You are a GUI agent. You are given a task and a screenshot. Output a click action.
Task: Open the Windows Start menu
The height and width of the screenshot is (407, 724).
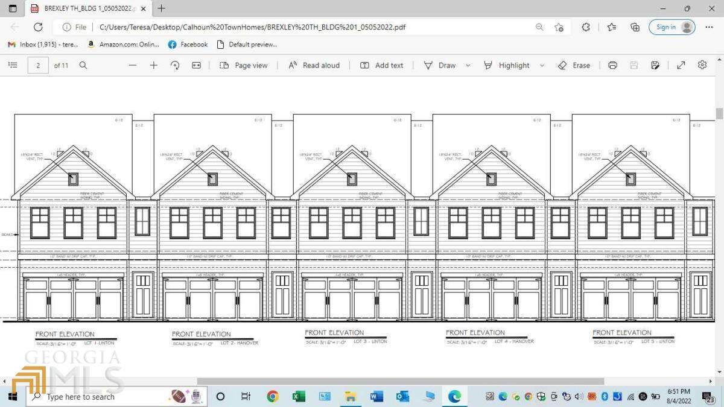pyautogui.click(x=13, y=396)
